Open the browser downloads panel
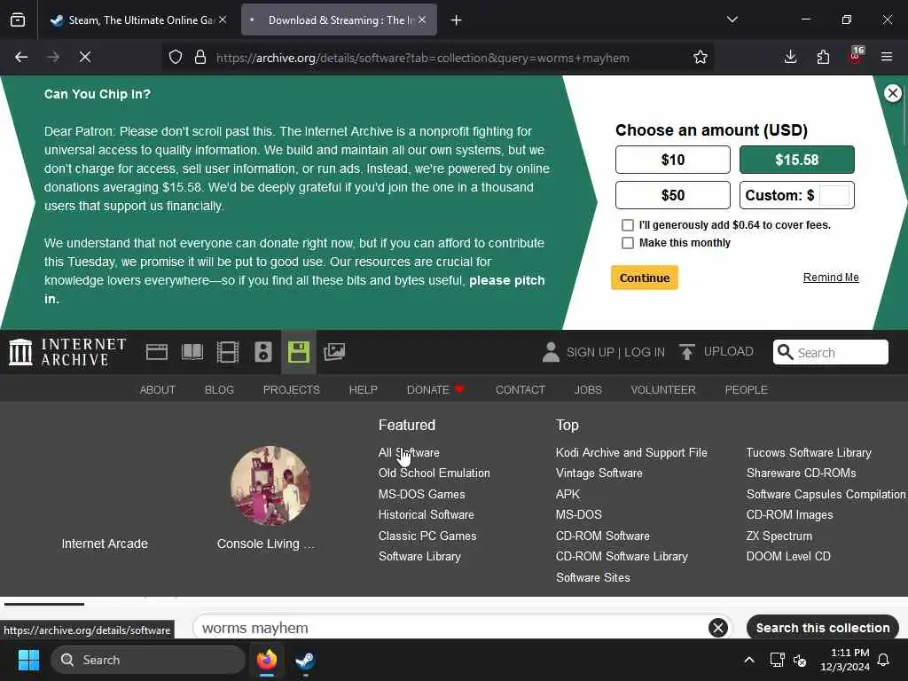908x681 pixels. pos(790,57)
